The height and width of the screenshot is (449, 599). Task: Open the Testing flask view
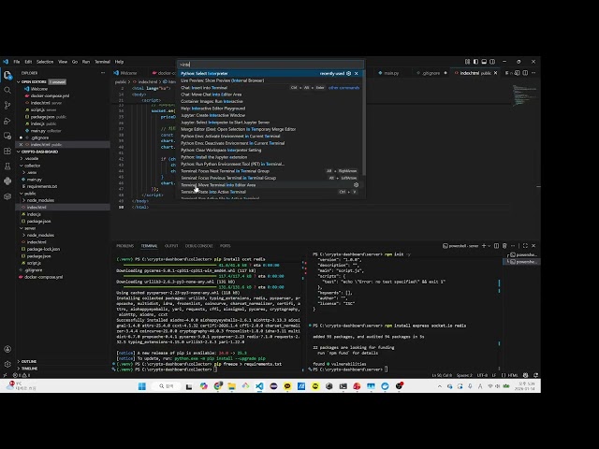coord(7,167)
